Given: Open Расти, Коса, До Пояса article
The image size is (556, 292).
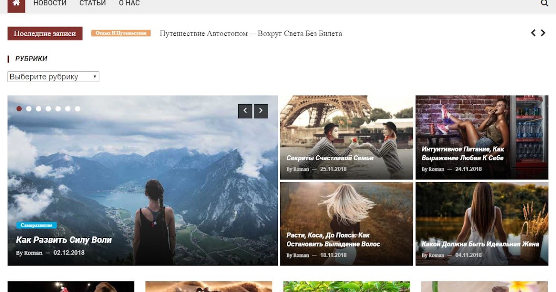Looking at the screenshot, I should click(333, 240).
